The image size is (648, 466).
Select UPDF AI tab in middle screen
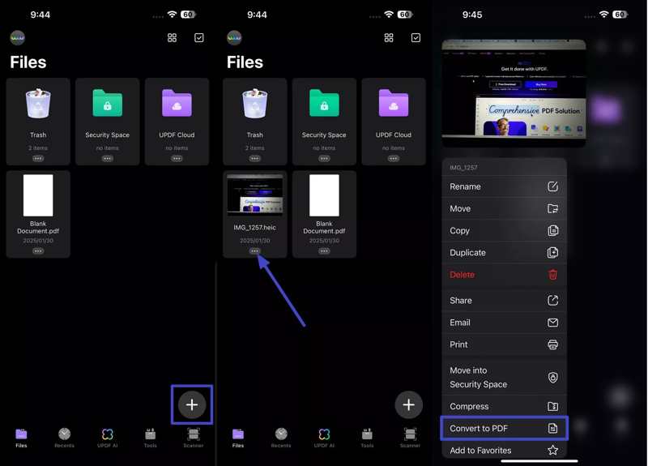pos(325,438)
